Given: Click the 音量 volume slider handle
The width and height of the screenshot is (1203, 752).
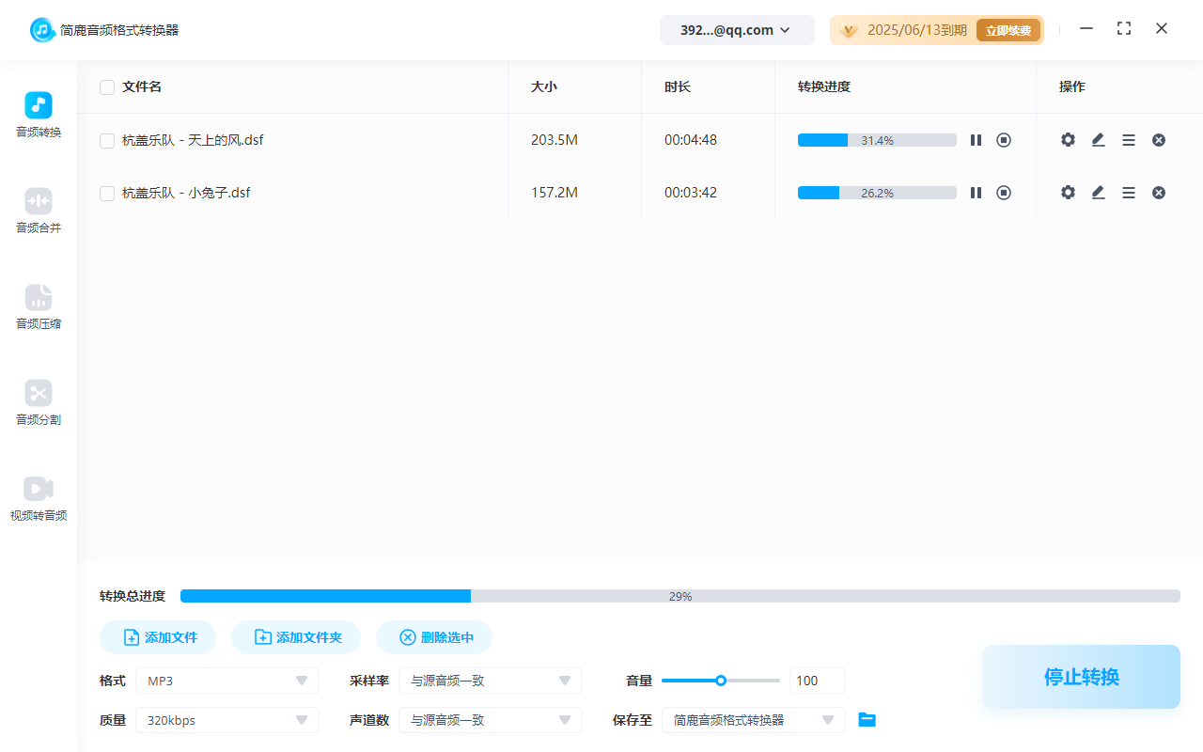Looking at the screenshot, I should coord(721,681).
